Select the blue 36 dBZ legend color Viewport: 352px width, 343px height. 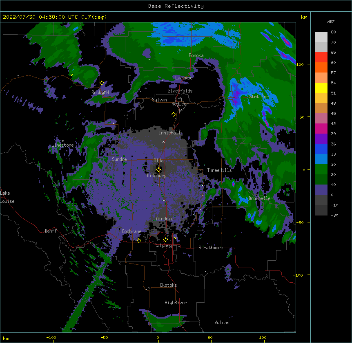point(321,149)
